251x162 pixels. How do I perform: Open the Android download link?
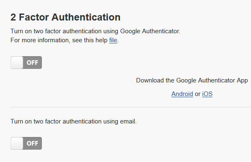[182, 94]
